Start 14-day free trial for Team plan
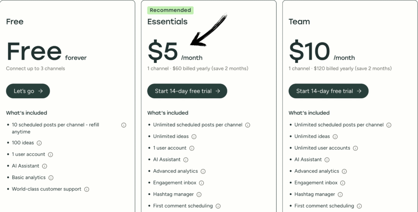The height and width of the screenshot is (212, 418). pyautogui.click(x=328, y=91)
